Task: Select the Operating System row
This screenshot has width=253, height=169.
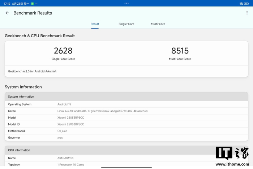Action: (126, 104)
